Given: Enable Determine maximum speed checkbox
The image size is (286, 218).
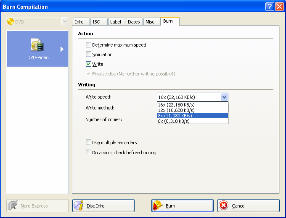Looking at the screenshot, I should point(88,45).
